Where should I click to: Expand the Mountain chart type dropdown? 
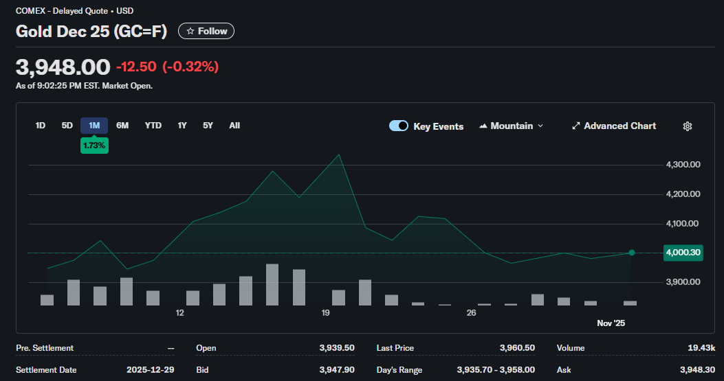tap(540, 126)
